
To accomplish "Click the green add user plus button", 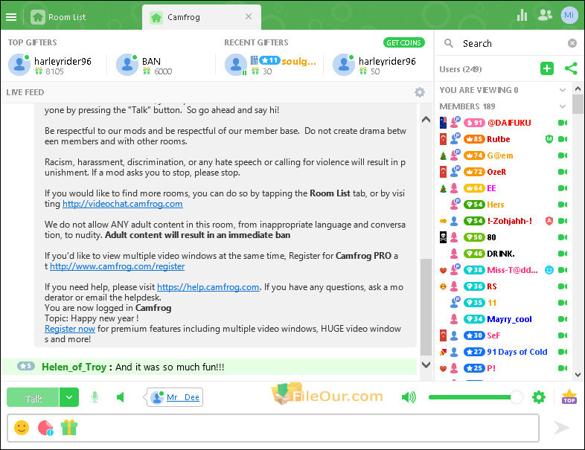I will point(547,68).
